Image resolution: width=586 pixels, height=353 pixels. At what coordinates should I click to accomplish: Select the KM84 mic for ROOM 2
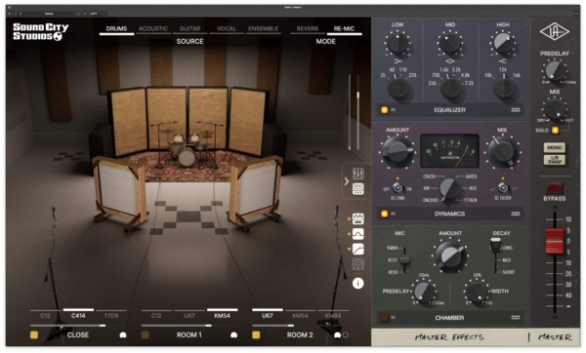click(x=333, y=316)
